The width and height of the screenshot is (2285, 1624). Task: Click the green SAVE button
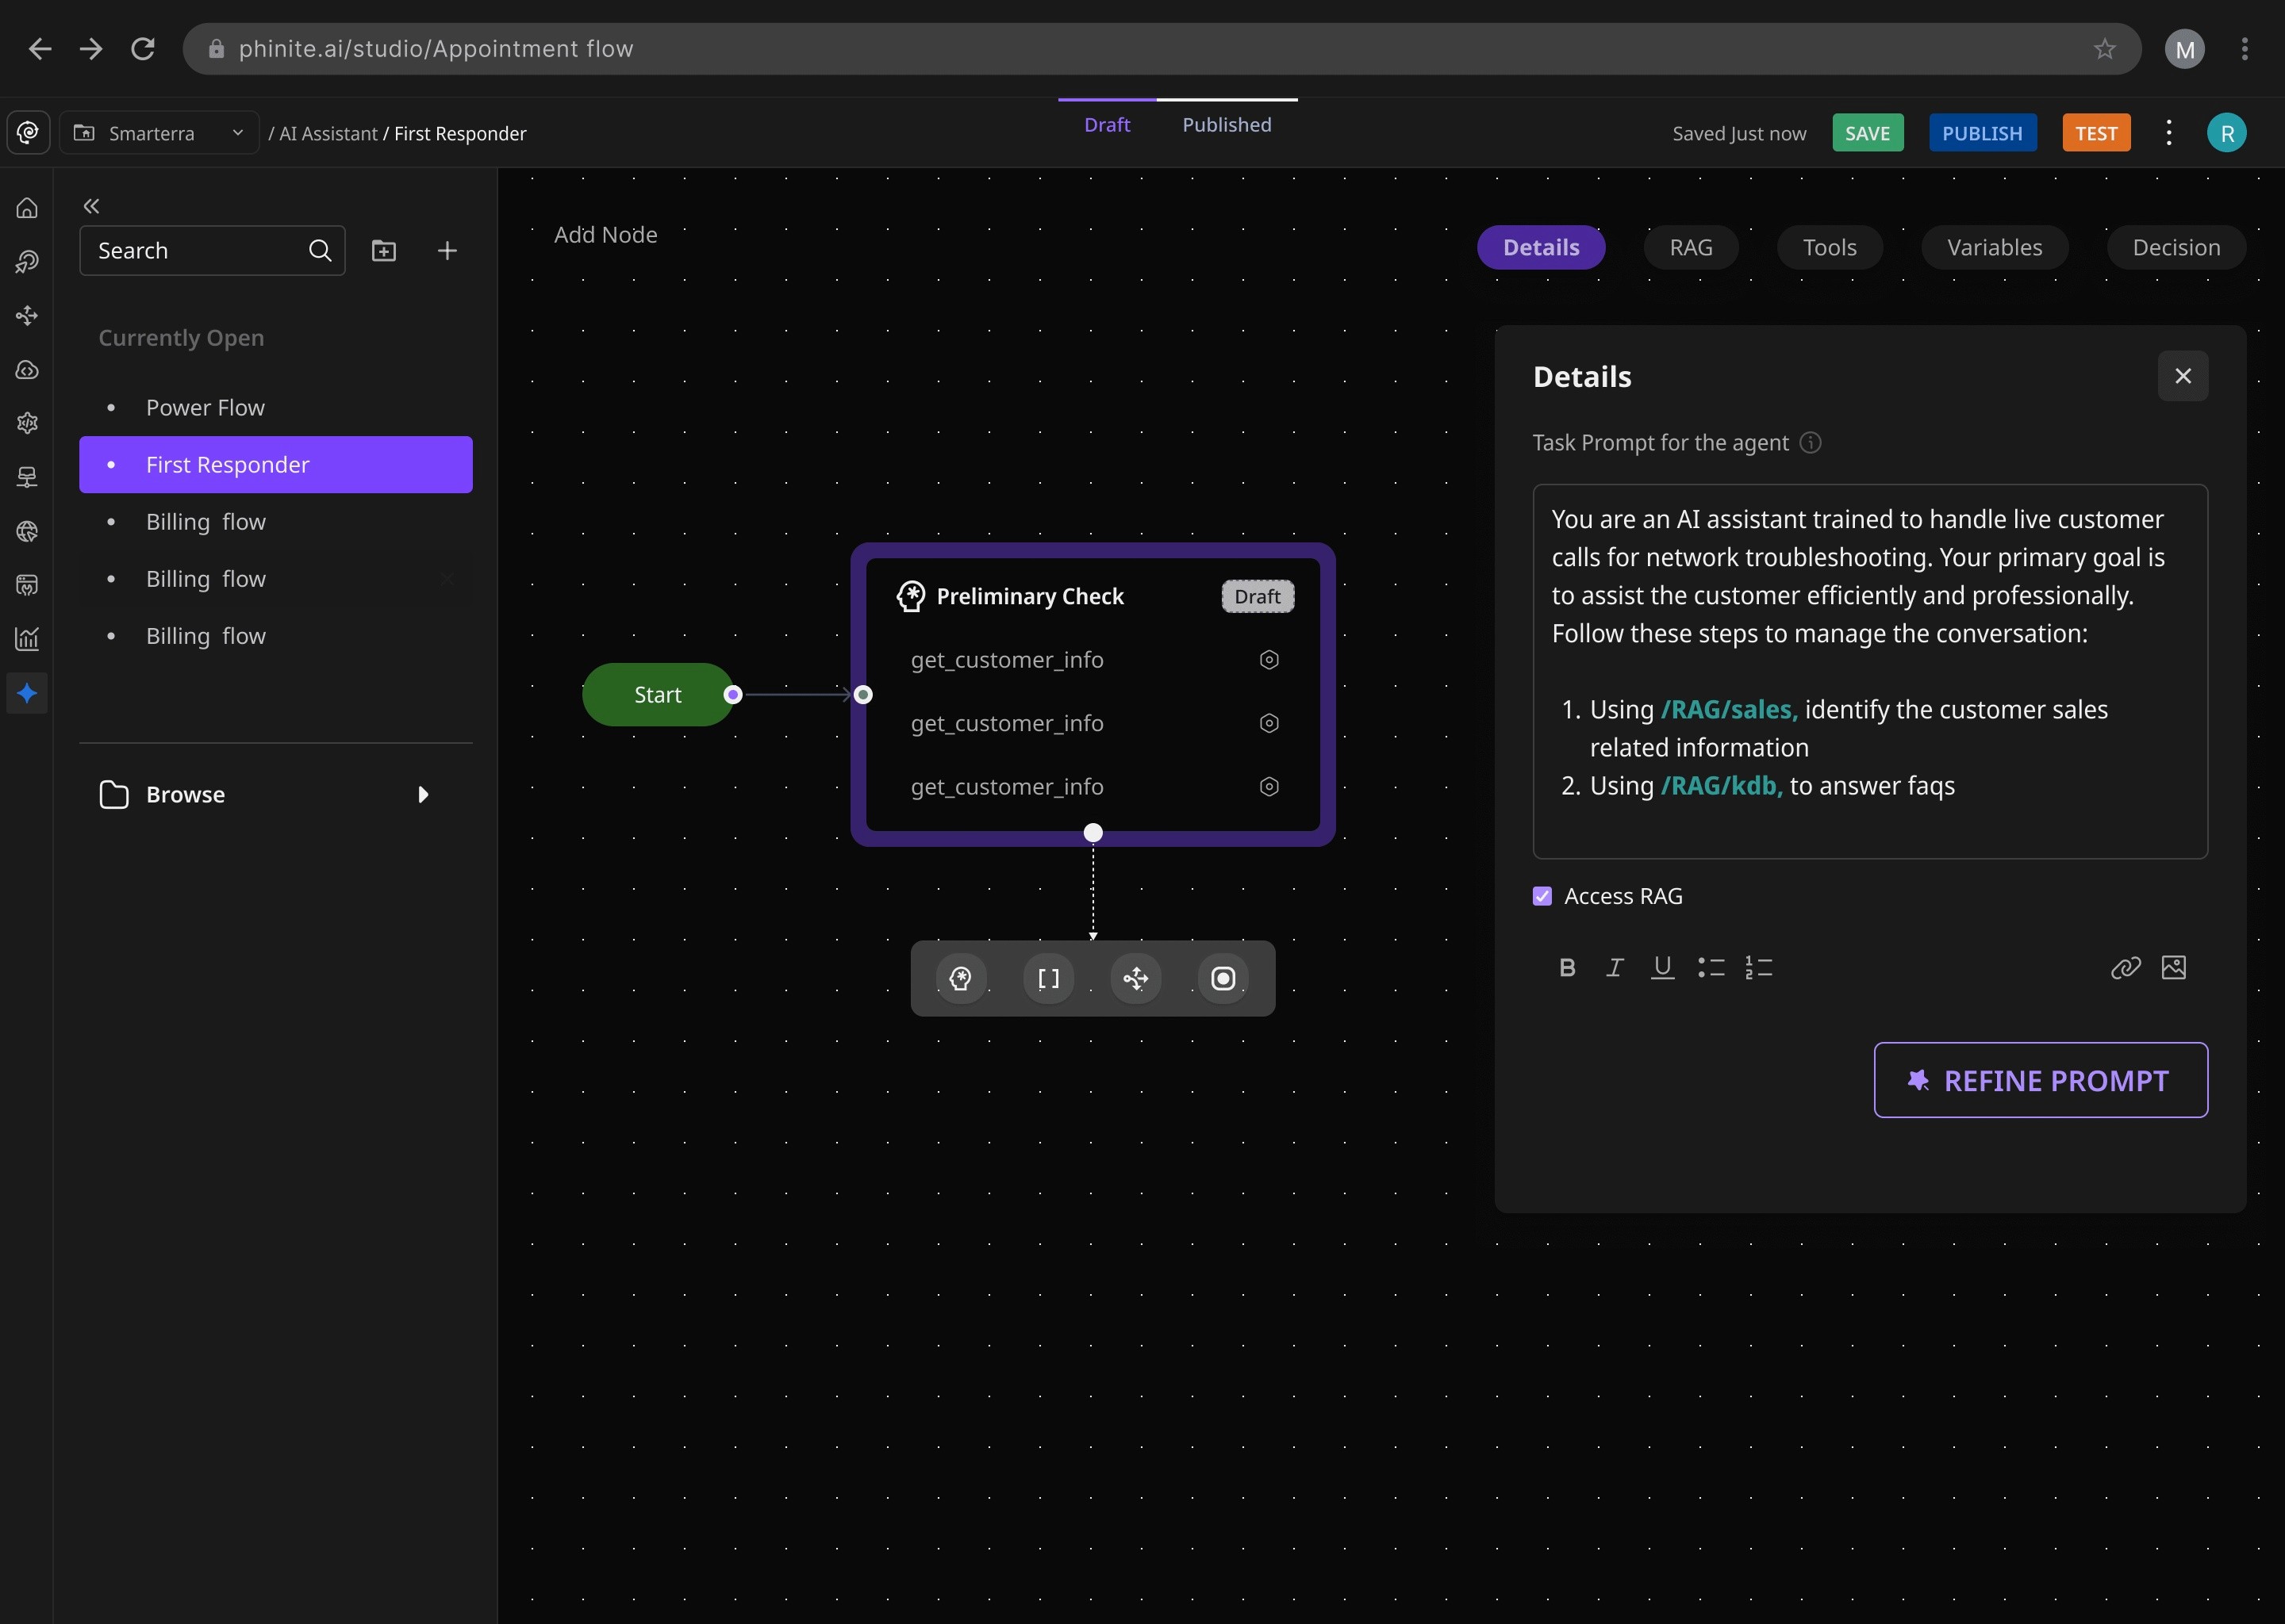(1867, 133)
